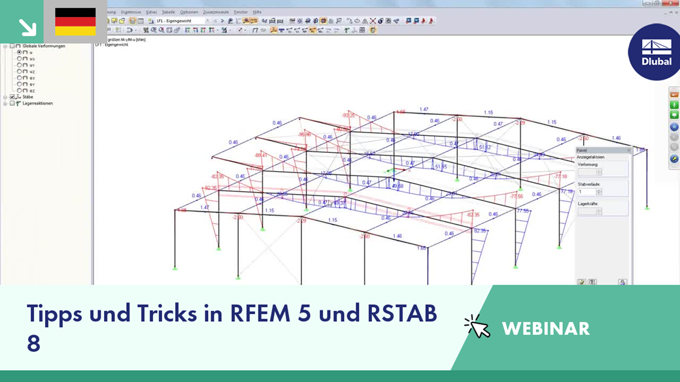Click the Verformung factor input field
This screenshot has width=680, height=382.
coord(586,172)
